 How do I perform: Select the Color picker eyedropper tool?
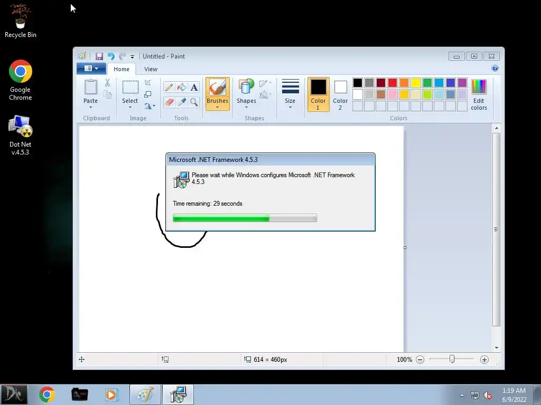tap(182, 102)
